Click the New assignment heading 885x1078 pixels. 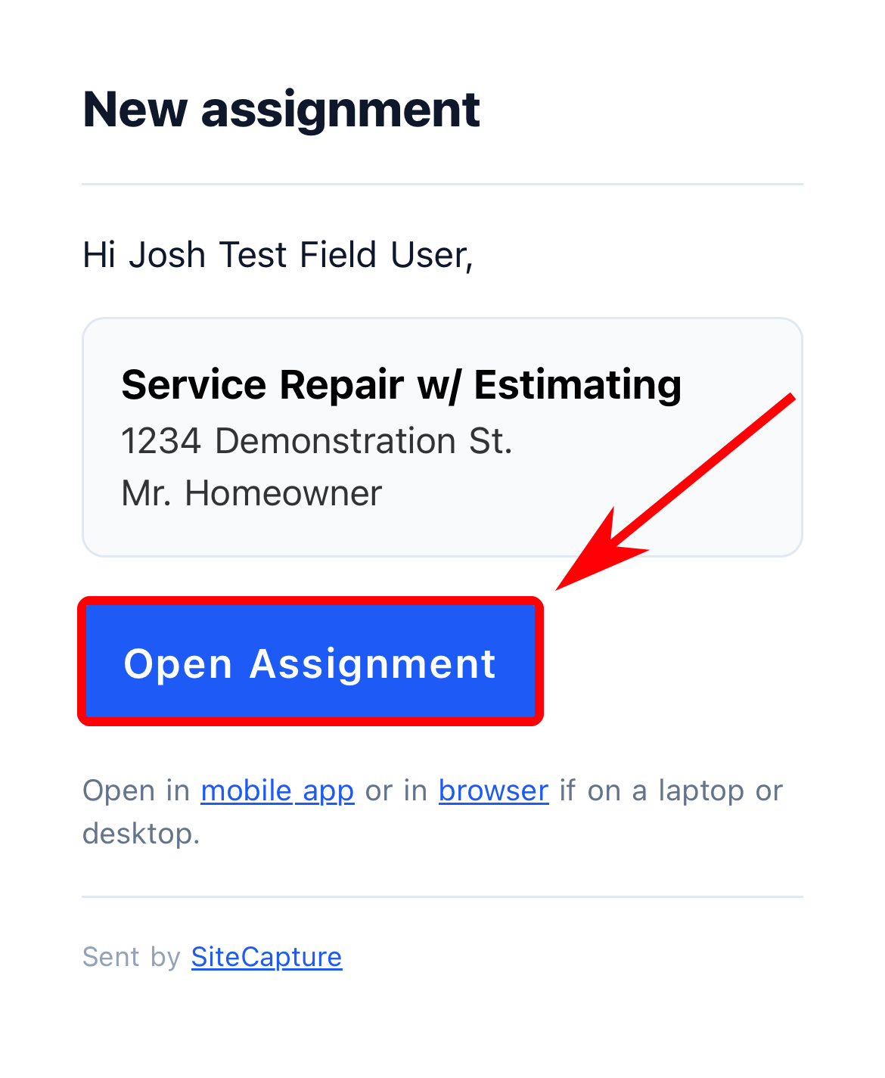pyautogui.click(x=281, y=109)
